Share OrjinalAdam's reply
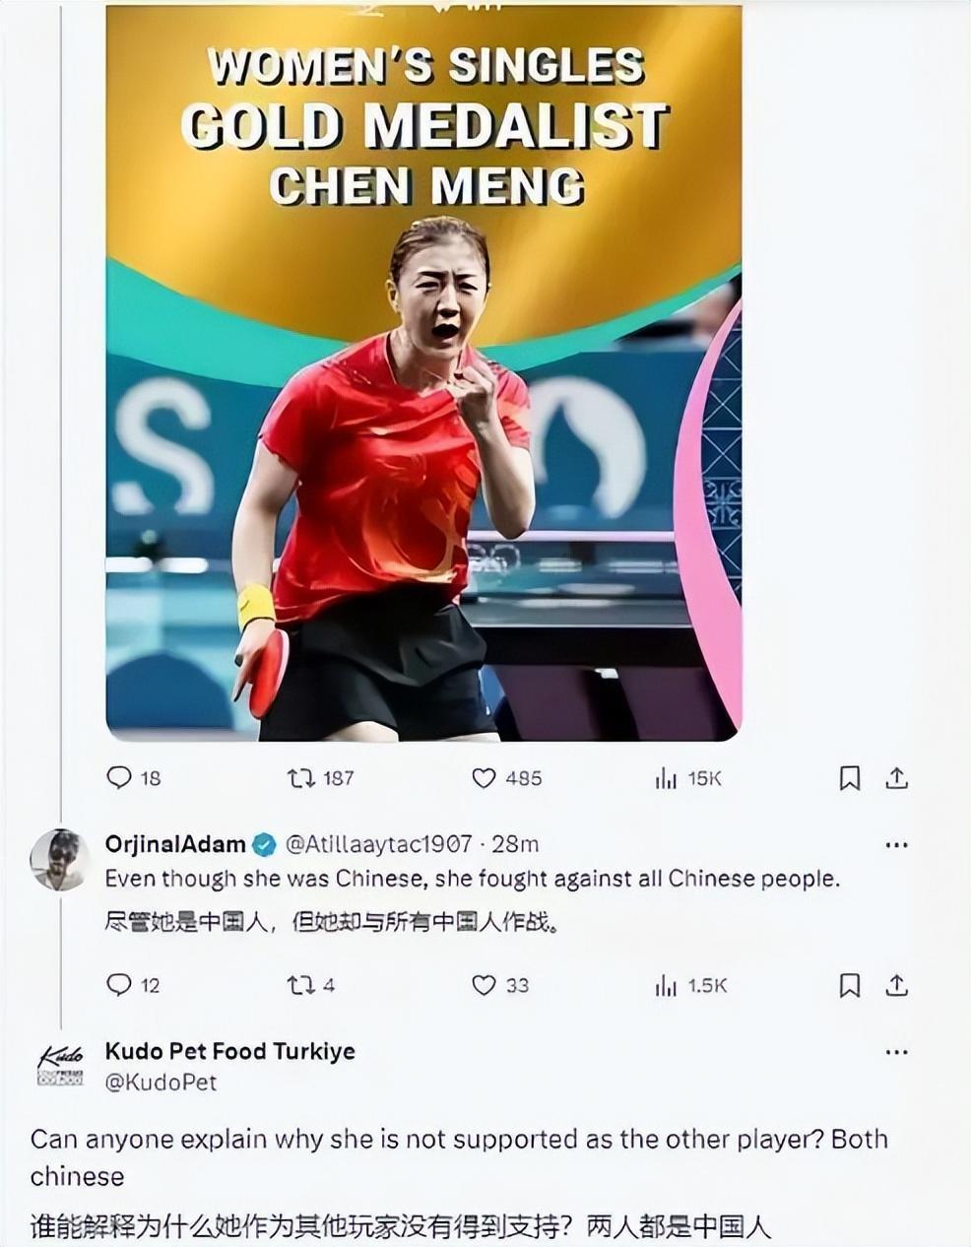Viewport: 971px width, 1247px height. (x=896, y=985)
